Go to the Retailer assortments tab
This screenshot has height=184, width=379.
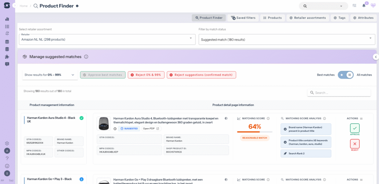pyautogui.click(x=308, y=18)
